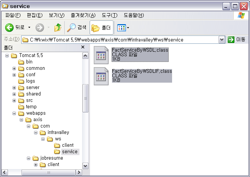
Task: Select FactServiceByWSDLIF.class file icon
Action: (101, 75)
